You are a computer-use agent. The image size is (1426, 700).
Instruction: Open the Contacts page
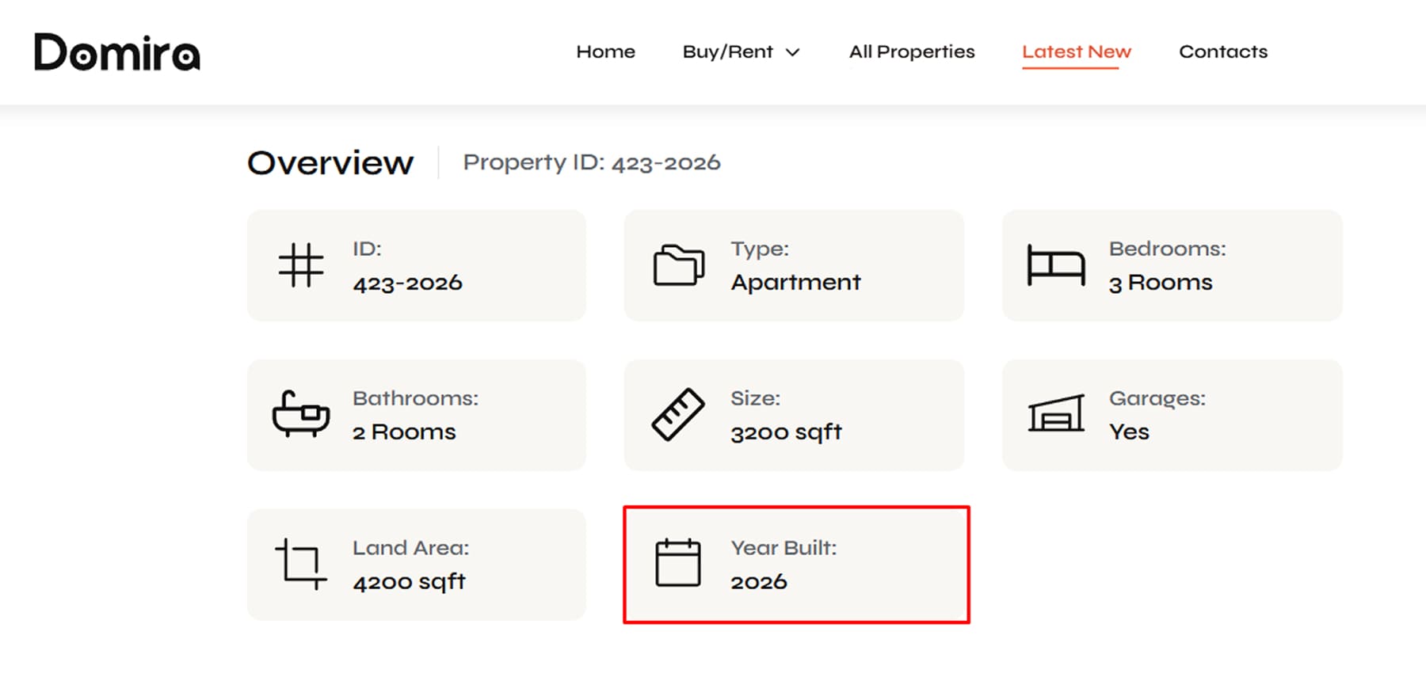(x=1223, y=51)
